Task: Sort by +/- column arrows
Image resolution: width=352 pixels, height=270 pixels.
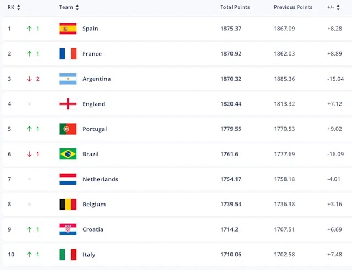Action: click(x=338, y=7)
